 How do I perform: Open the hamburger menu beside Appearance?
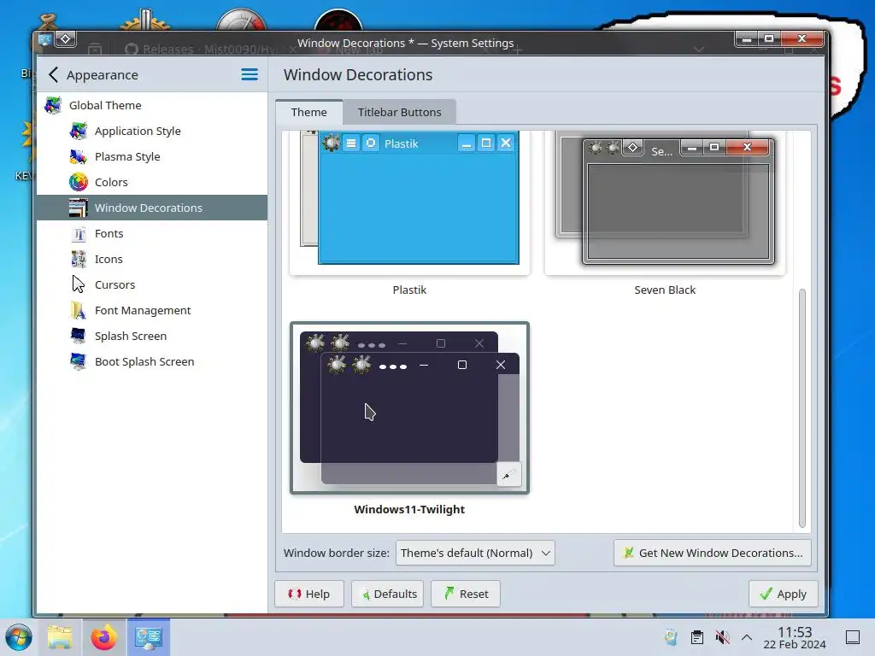(250, 75)
